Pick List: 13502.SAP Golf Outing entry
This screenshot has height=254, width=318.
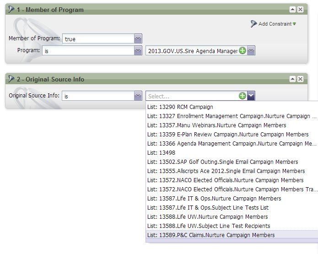click(222, 162)
